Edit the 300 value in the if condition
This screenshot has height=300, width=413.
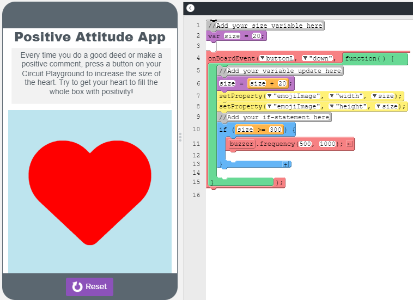coord(276,130)
